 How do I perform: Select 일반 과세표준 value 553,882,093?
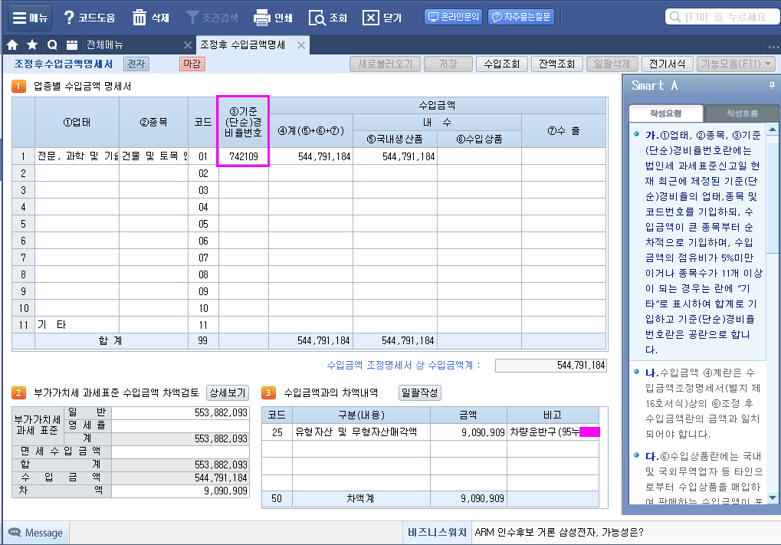pos(180,413)
